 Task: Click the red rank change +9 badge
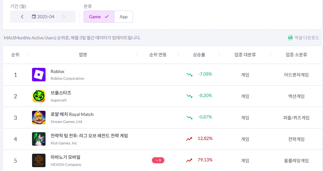pyautogui.click(x=158, y=160)
